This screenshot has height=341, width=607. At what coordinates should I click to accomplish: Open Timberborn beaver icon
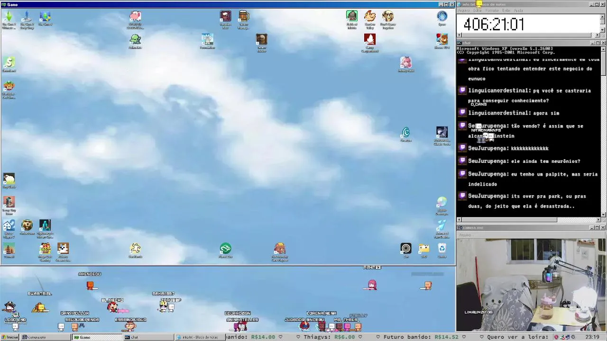pos(27,228)
